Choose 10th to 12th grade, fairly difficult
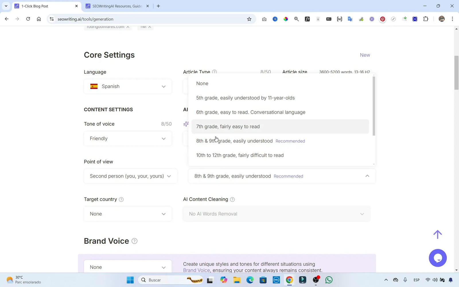 tap(240, 155)
